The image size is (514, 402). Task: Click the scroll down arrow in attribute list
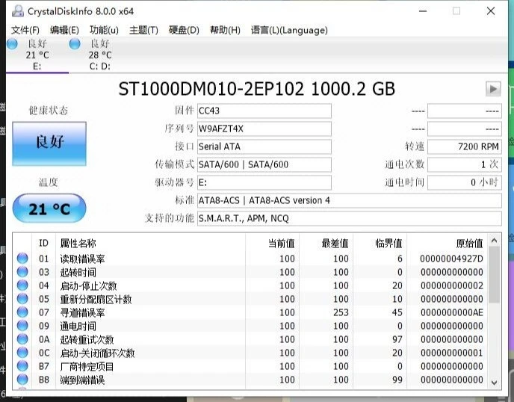tap(494, 382)
